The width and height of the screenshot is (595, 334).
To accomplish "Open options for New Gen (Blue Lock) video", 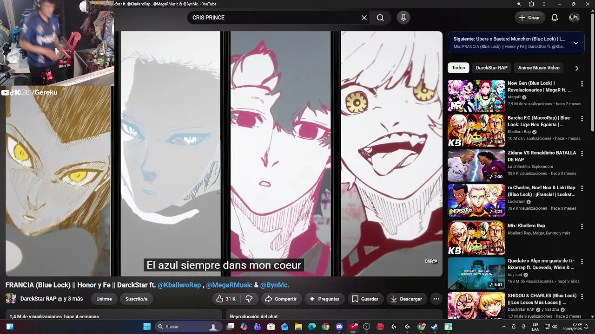I will [x=582, y=84].
